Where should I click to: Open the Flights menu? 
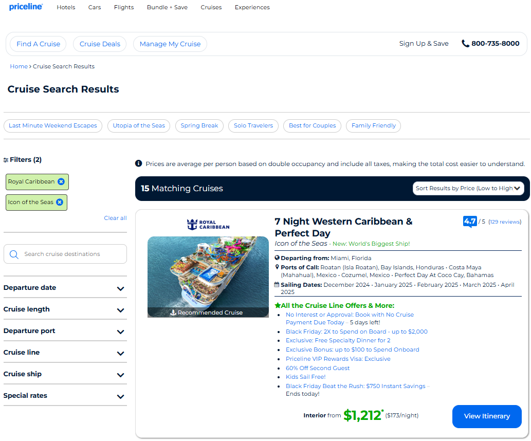point(124,7)
